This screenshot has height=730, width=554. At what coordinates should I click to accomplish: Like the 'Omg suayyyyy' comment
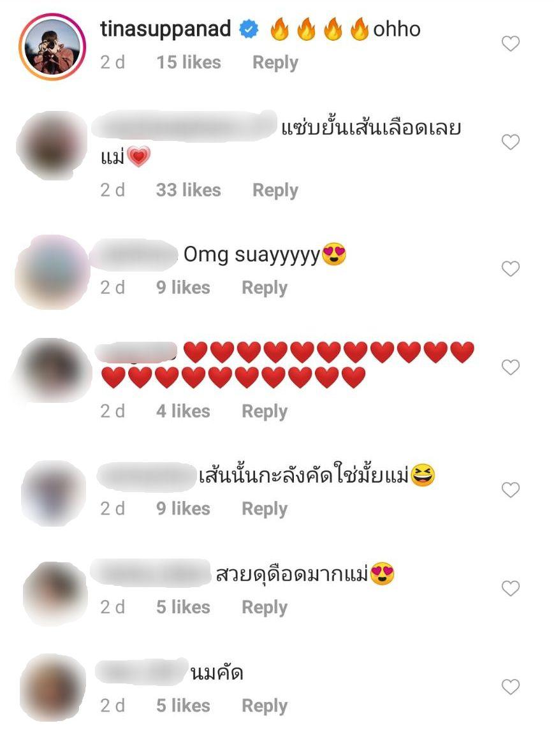click(510, 268)
